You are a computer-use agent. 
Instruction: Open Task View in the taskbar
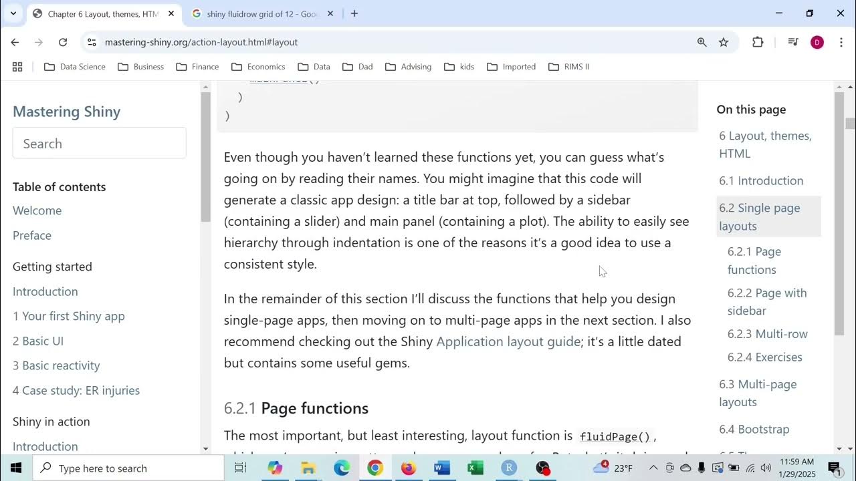(241, 468)
